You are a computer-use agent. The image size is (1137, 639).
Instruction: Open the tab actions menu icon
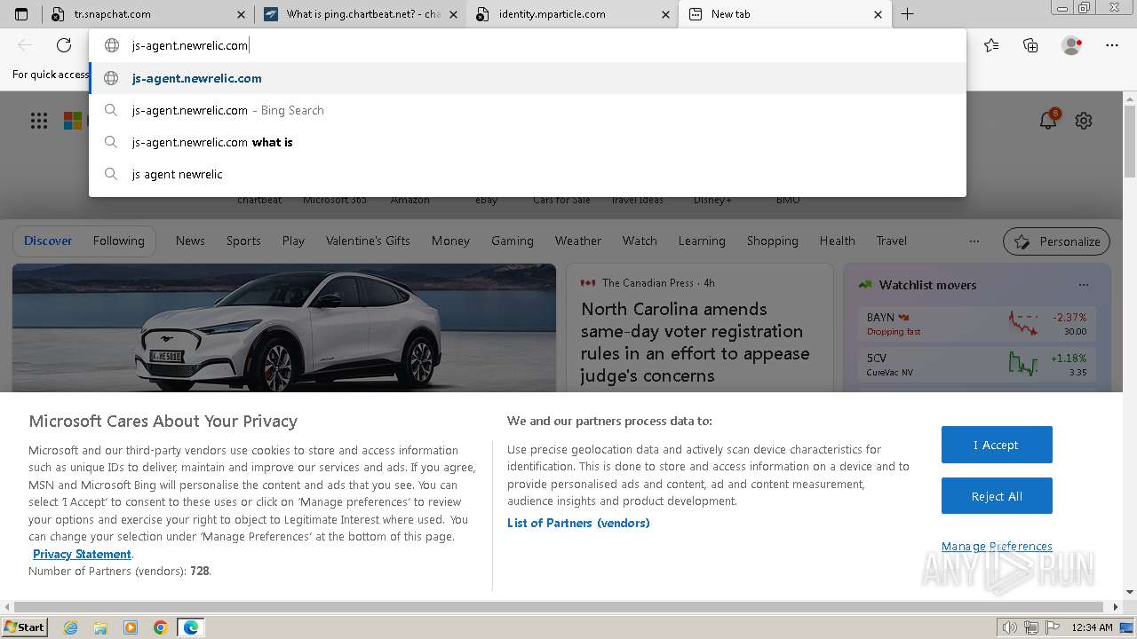21,14
